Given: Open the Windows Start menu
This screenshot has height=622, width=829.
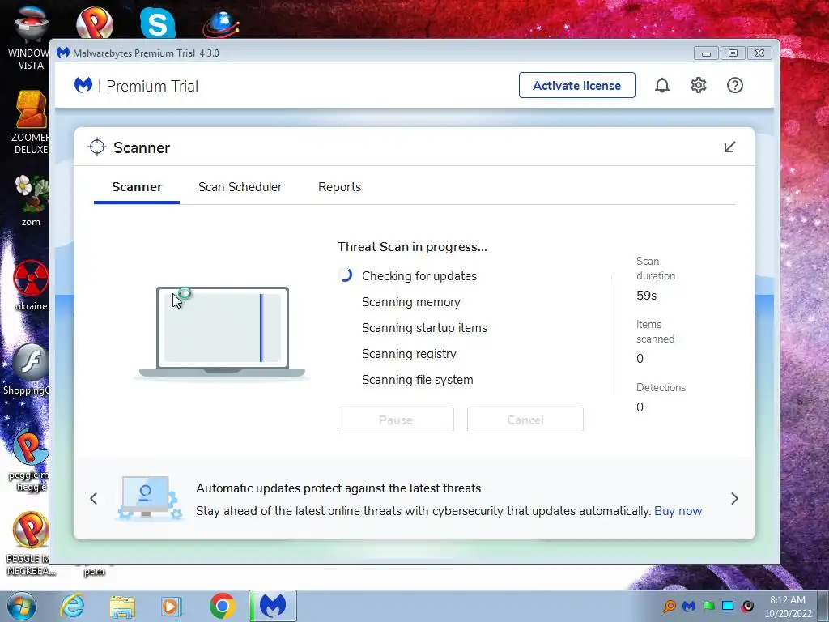Looking at the screenshot, I should 22,606.
